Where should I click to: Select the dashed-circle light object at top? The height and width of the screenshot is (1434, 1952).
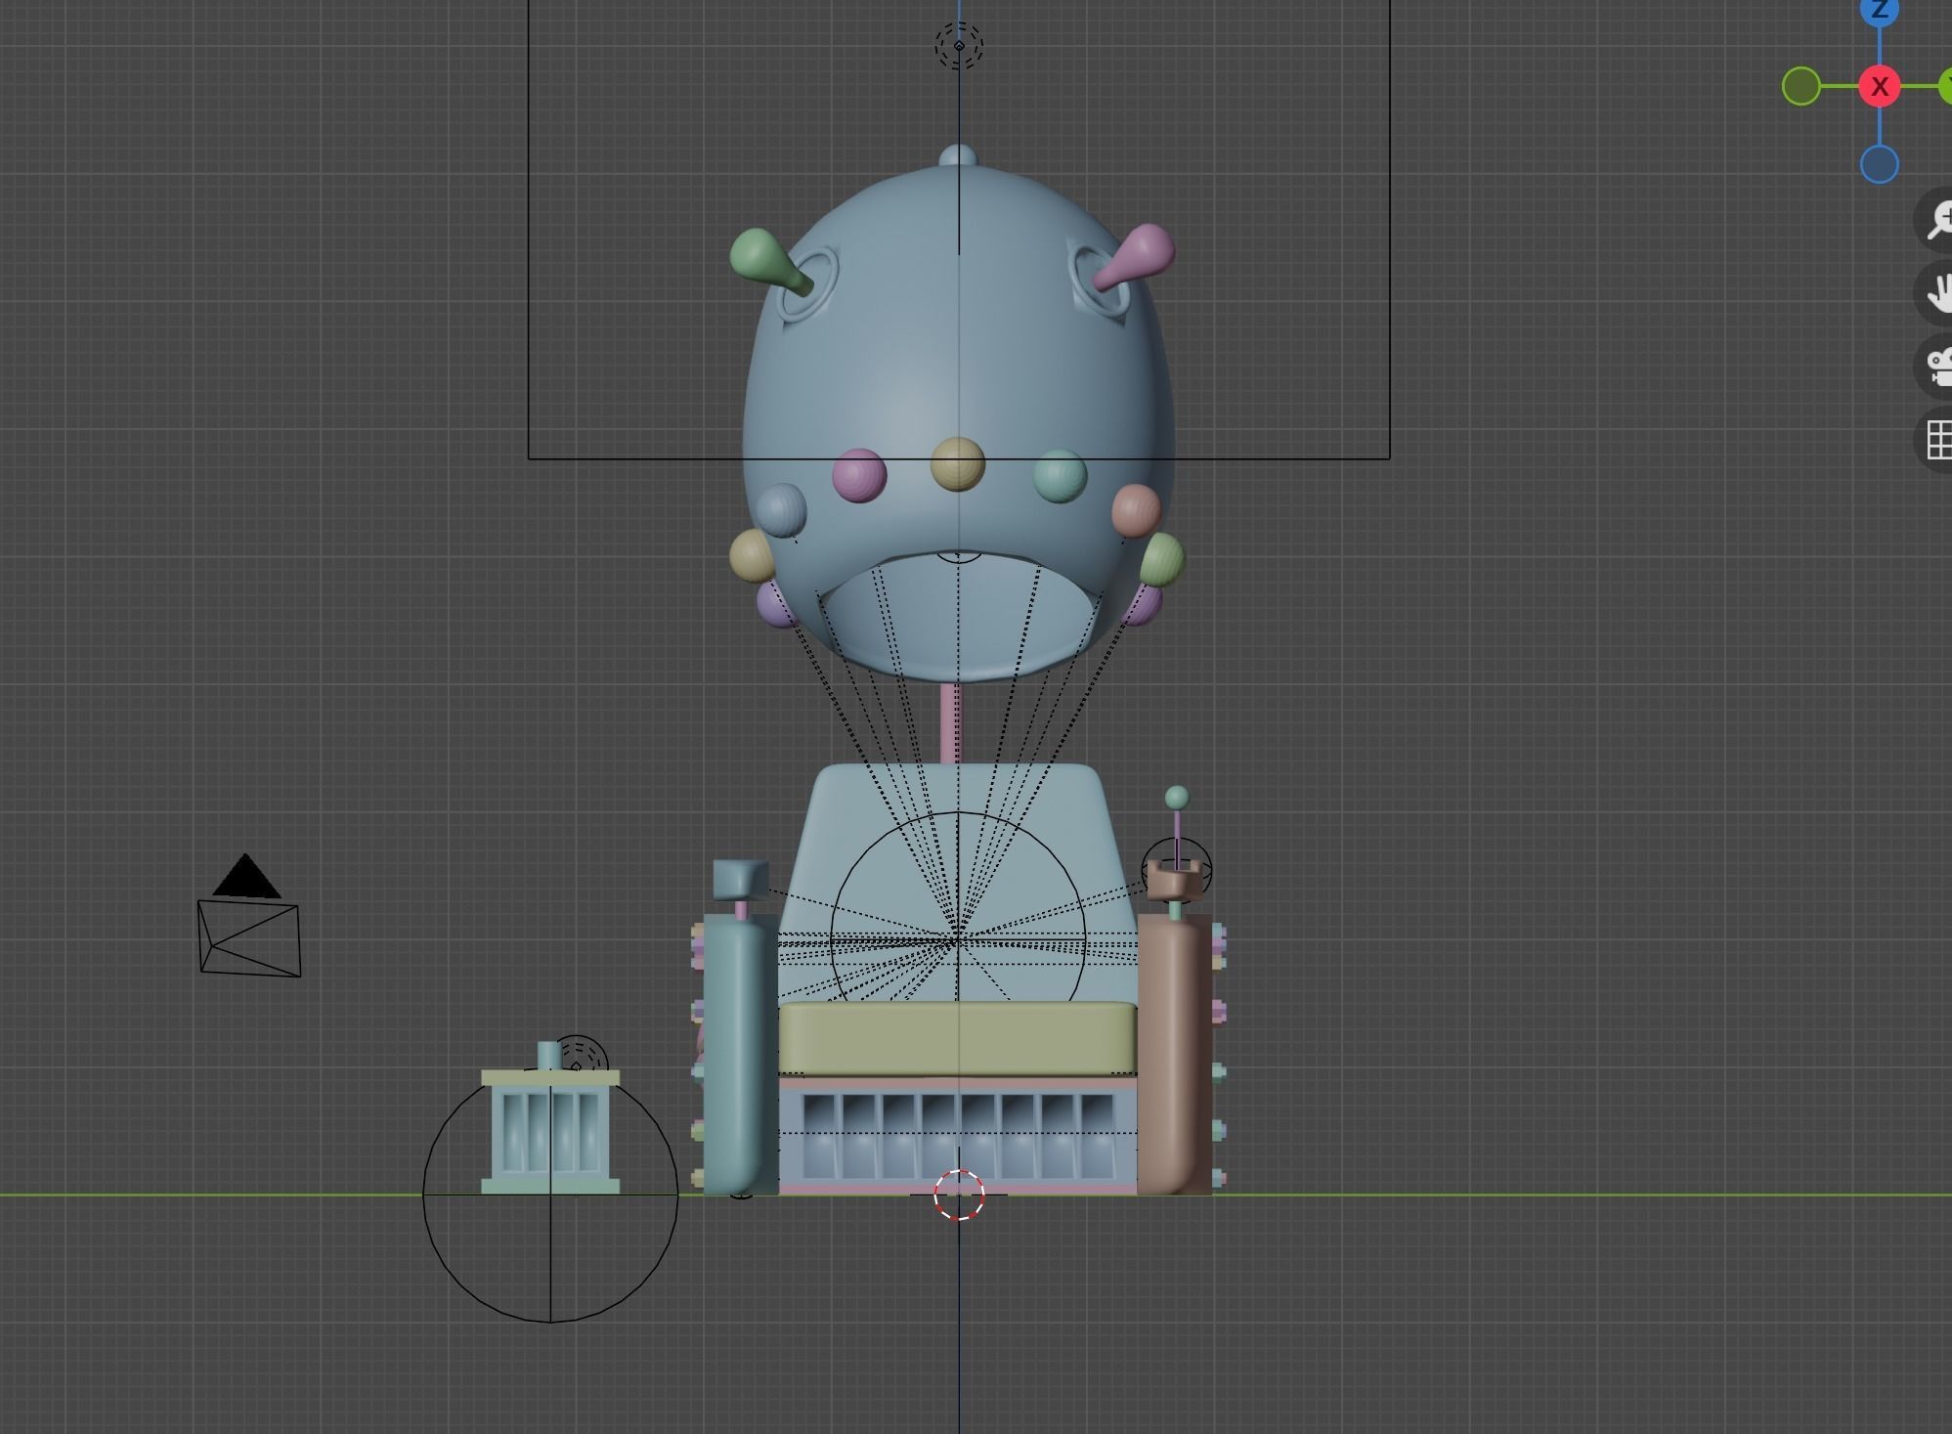click(x=959, y=45)
